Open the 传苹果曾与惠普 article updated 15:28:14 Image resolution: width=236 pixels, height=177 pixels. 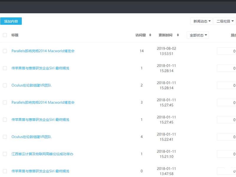(x=40, y=68)
